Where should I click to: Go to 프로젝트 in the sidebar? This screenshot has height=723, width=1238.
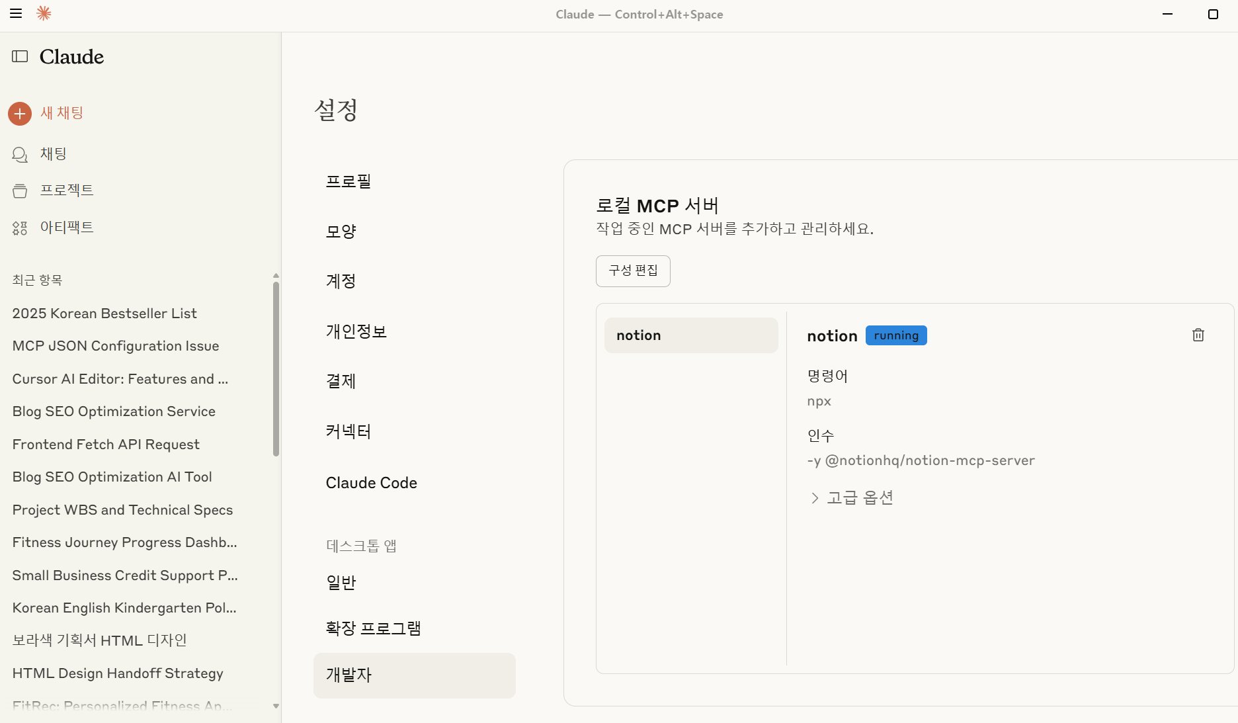pyautogui.click(x=67, y=191)
